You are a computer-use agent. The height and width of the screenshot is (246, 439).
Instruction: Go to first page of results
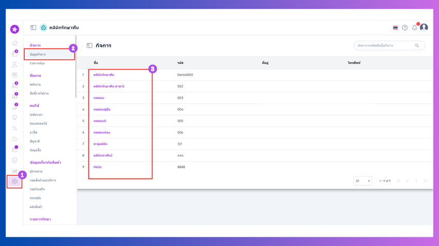[x=398, y=181]
